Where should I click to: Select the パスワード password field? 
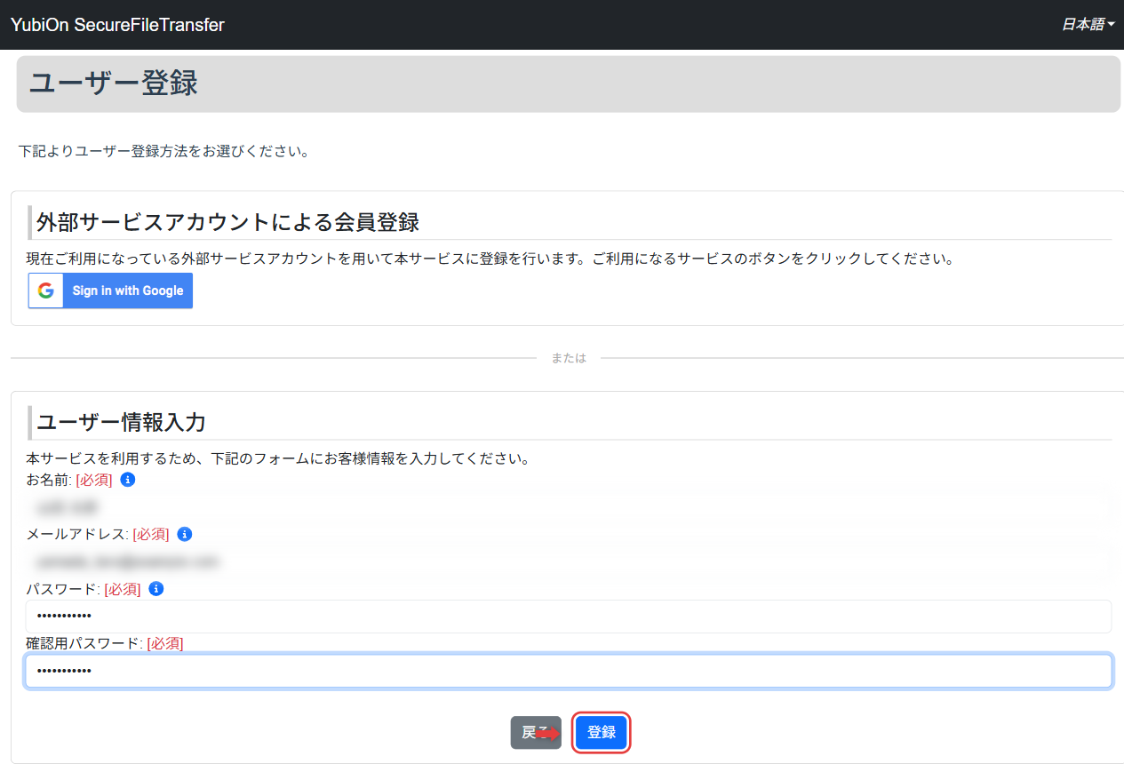pyautogui.click(x=569, y=617)
